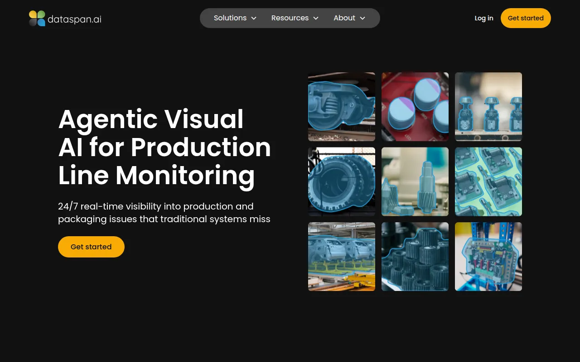Viewport: 580px width, 362px height.
Task: Click the Log in link
Action: [484, 18]
